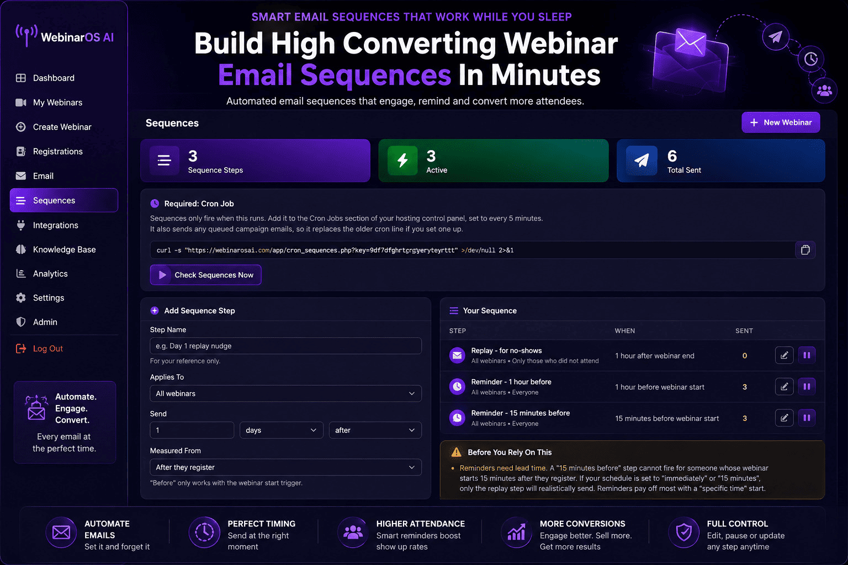This screenshot has width=848, height=565.
Task: Open the after/before timing dropdown
Action: click(375, 430)
